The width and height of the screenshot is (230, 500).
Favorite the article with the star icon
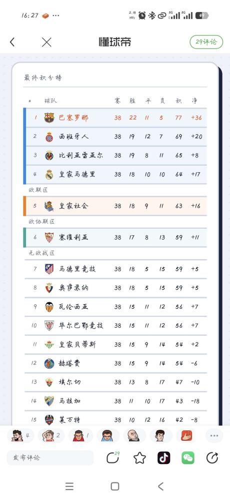pos(139,458)
